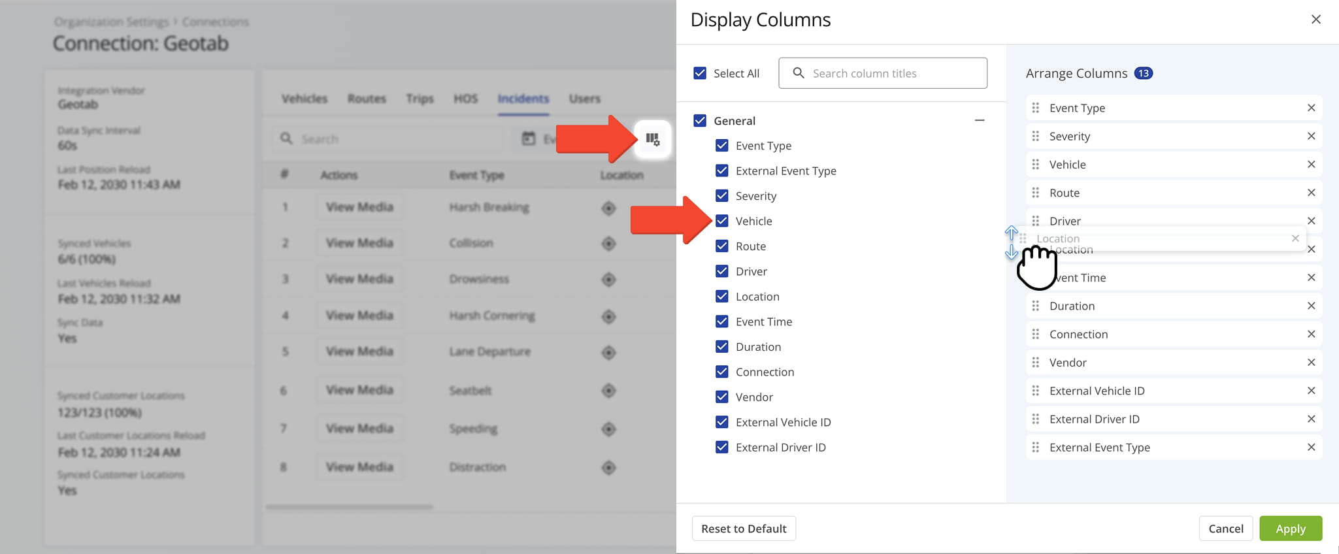Screen dimensions: 1339x554
Task: Click the incidents table horizontal scrollbar
Action: click(349, 506)
